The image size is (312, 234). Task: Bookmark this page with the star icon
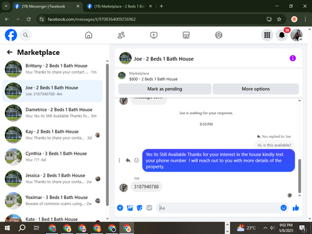(x=279, y=19)
